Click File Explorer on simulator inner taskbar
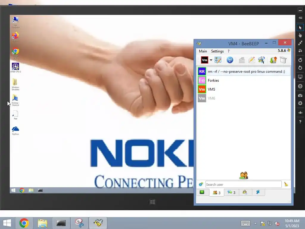 31,190
